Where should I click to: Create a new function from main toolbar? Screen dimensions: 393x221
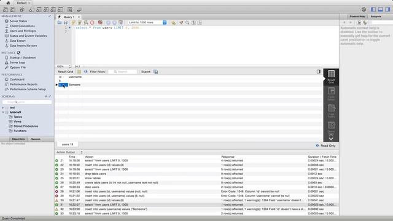[60, 10]
